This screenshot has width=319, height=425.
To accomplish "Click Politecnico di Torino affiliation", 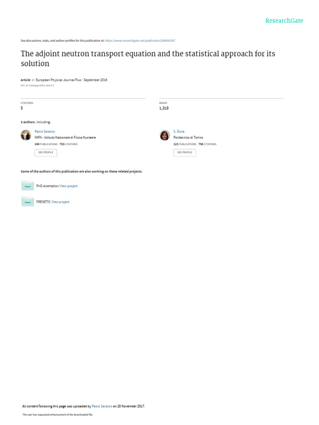I will 188,137.
